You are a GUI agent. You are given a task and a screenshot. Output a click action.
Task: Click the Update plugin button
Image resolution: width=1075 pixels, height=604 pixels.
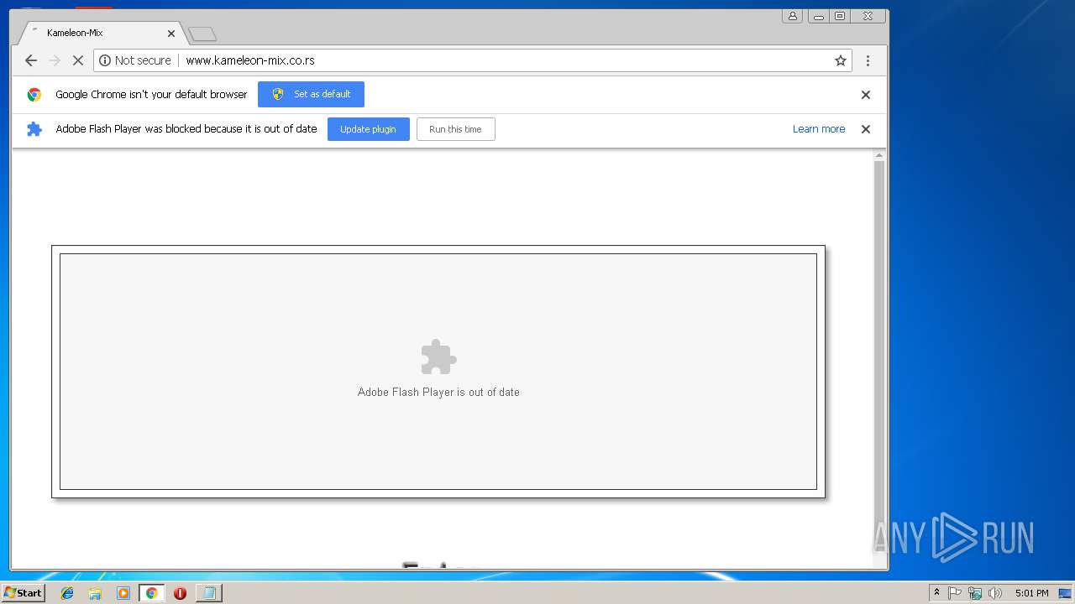click(x=368, y=129)
